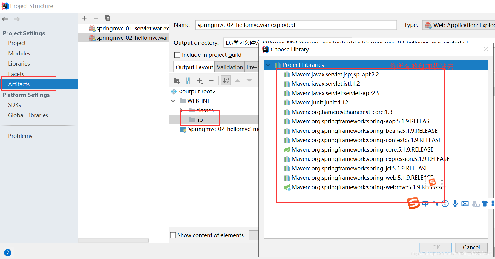Remove selected artifact with minus icon
The image size is (495, 259).
[x=96, y=18]
